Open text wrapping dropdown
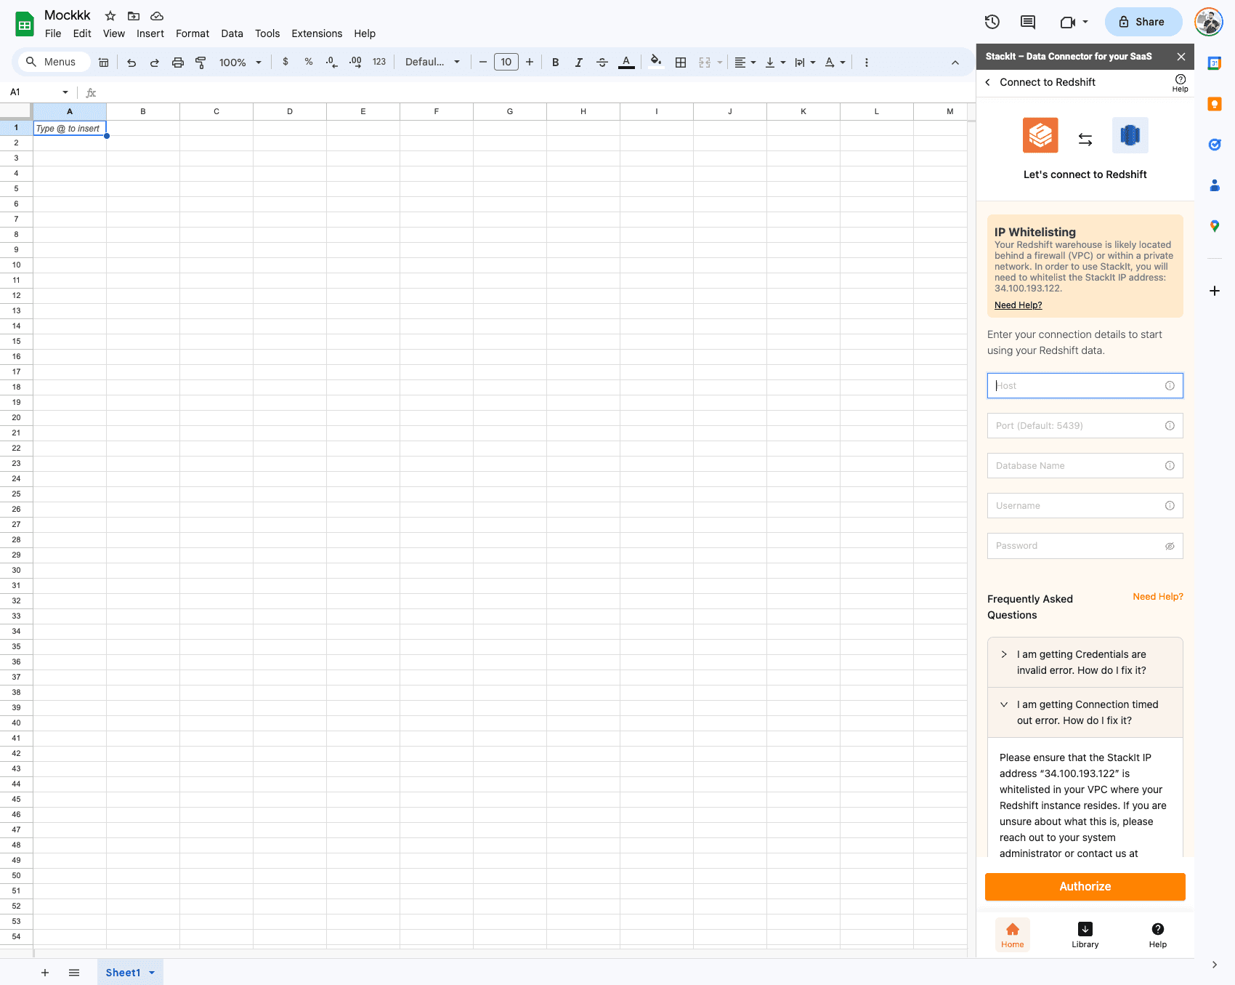 click(805, 63)
